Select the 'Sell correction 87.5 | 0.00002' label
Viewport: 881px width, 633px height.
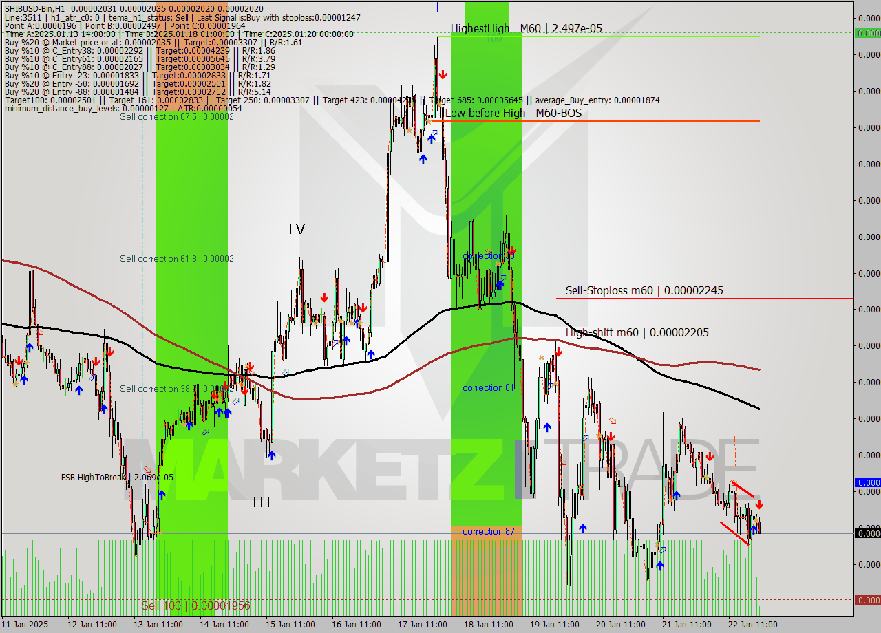177,116
